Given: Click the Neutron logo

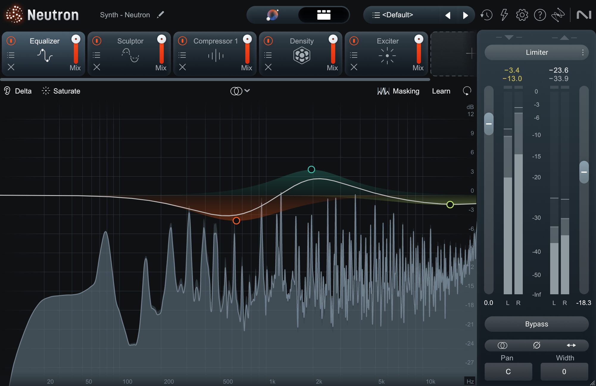Looking at the screenshot, I should coord(42,15).
